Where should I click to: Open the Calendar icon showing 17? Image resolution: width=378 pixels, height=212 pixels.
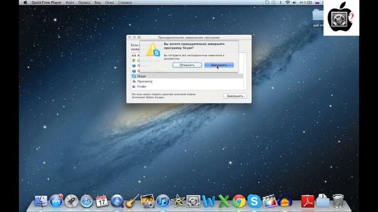click(x=102, y=201)
